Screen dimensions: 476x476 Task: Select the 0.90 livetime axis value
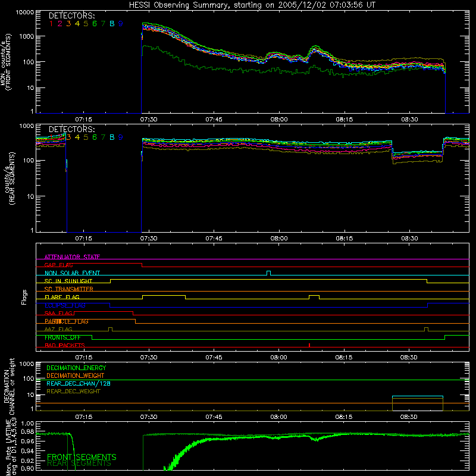27,468
